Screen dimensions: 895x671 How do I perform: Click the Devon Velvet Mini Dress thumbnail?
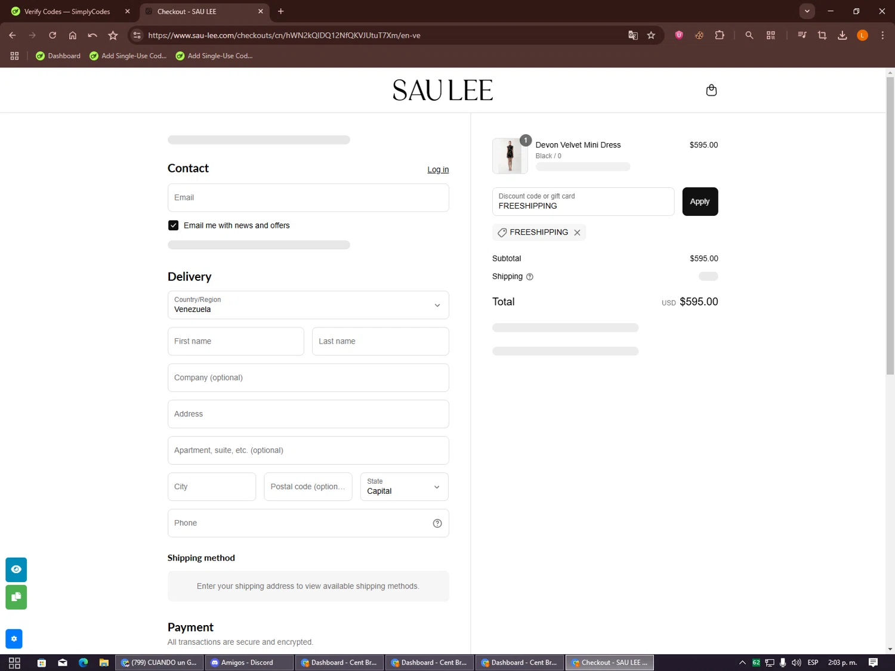tap(510, 156)
